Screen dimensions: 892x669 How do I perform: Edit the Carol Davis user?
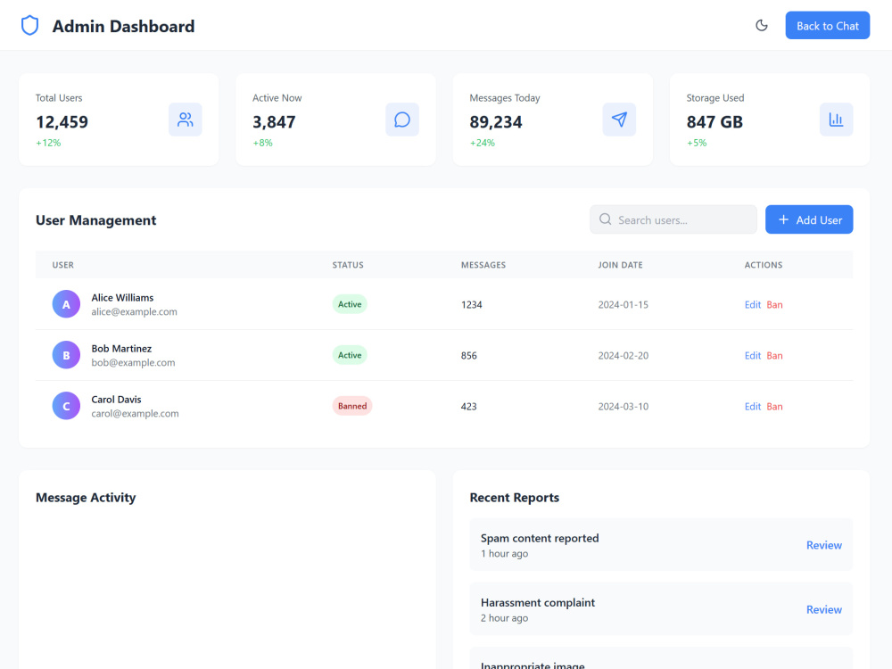click(x=752, y=406)
